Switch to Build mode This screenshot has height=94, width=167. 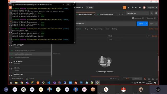[x=128, y=79]
